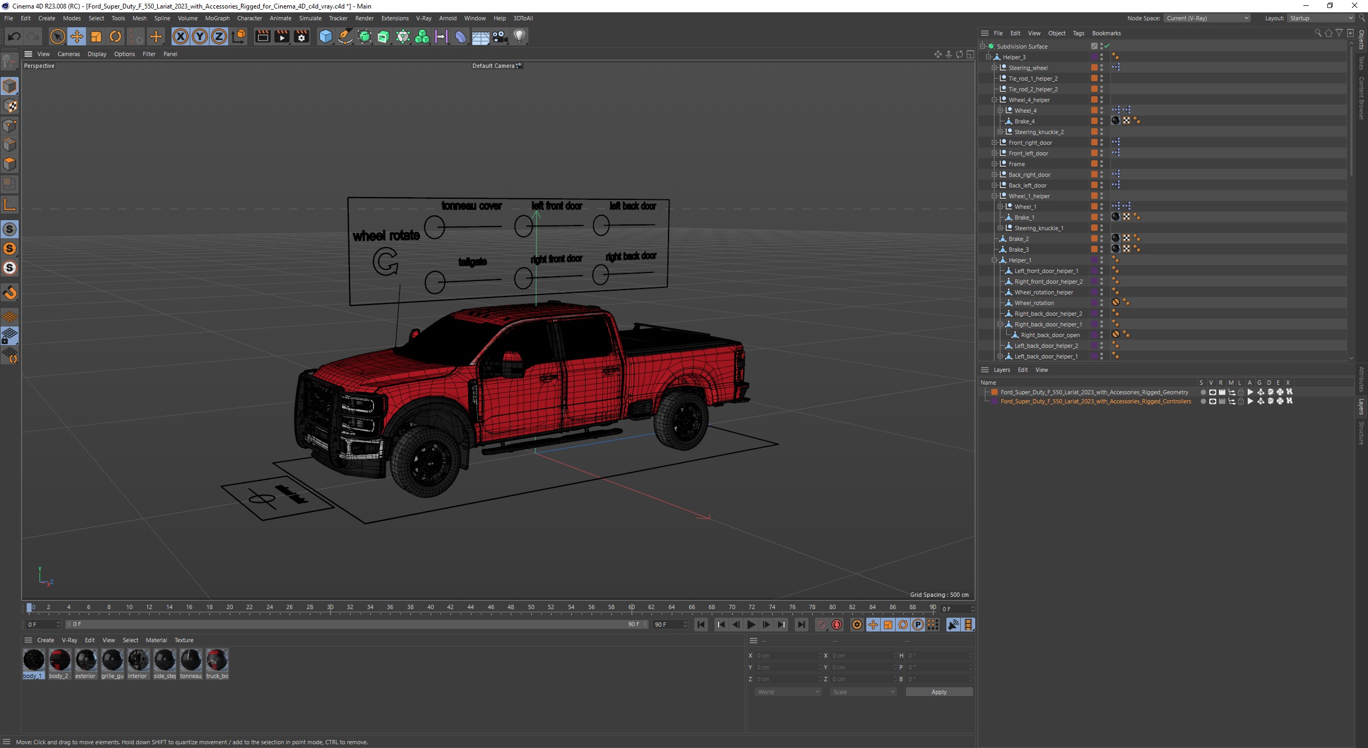Click the Locked Workplane icon
Viewport: 1368px width, 748px height.
(x=10, y=336)
